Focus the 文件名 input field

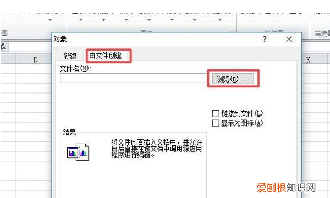(x=134, y=78)
